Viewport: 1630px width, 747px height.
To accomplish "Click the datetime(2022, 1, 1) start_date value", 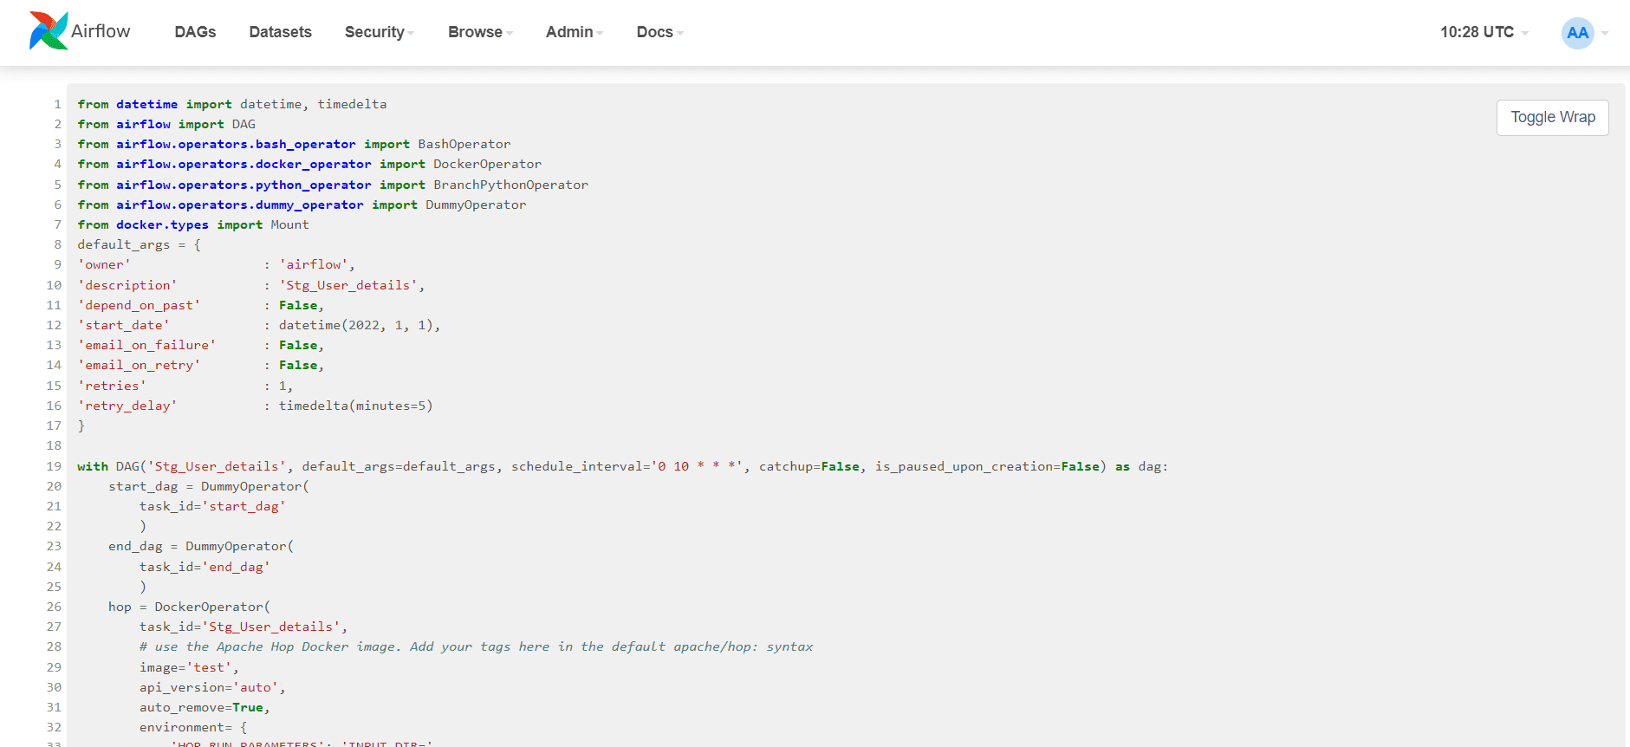I will click(x=359, y=325).
